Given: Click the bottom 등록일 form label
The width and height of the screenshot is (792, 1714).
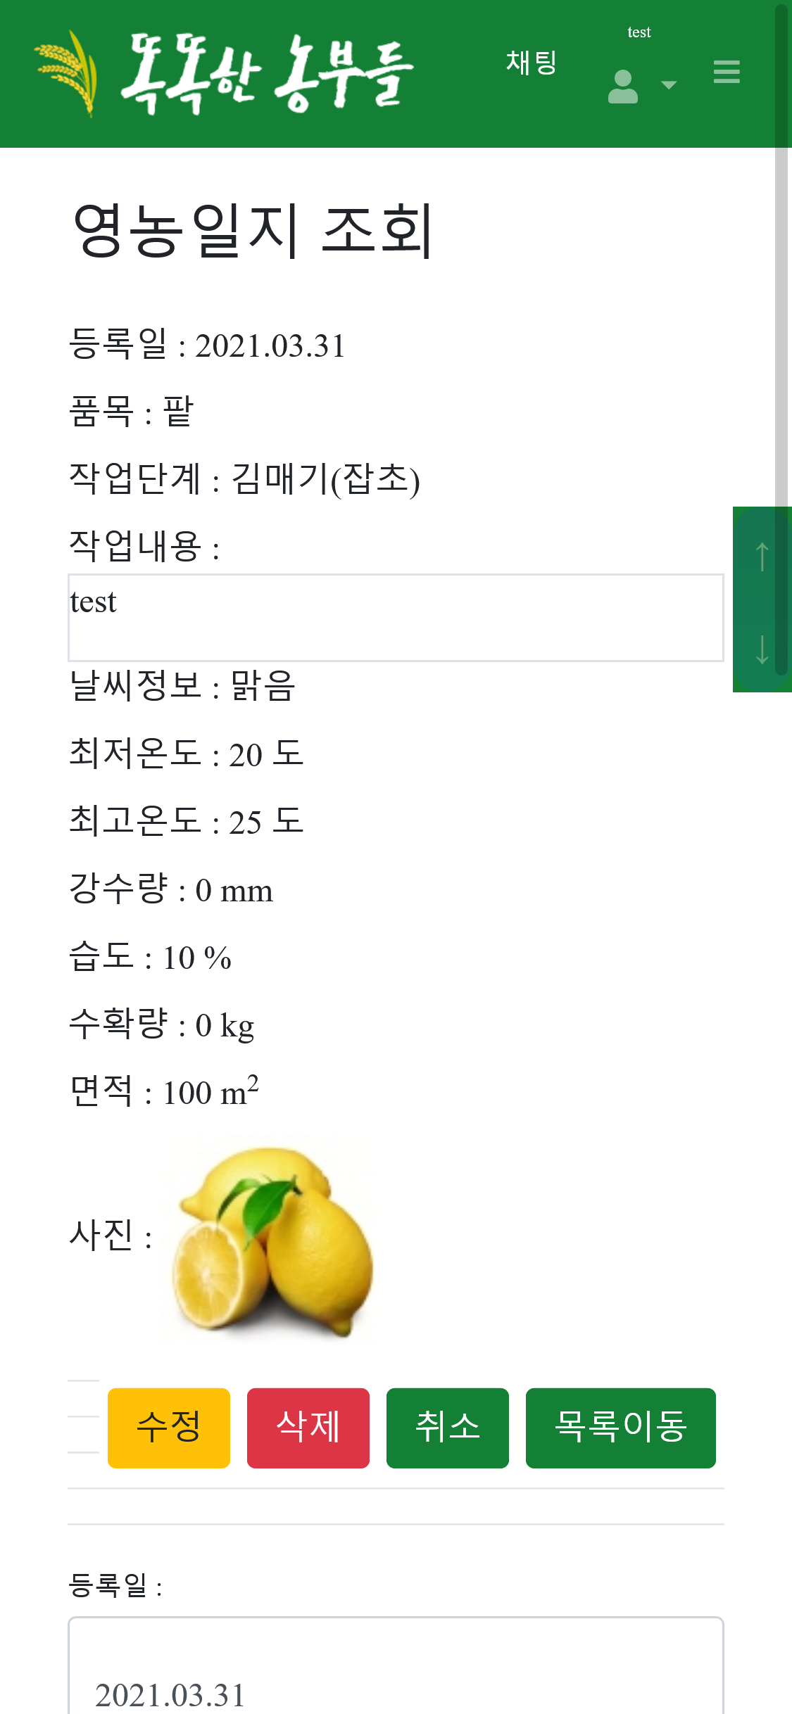Looking at the screenshot, I should [115, 1585].
